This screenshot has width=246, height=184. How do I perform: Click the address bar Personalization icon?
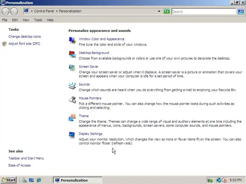point(26,11)
